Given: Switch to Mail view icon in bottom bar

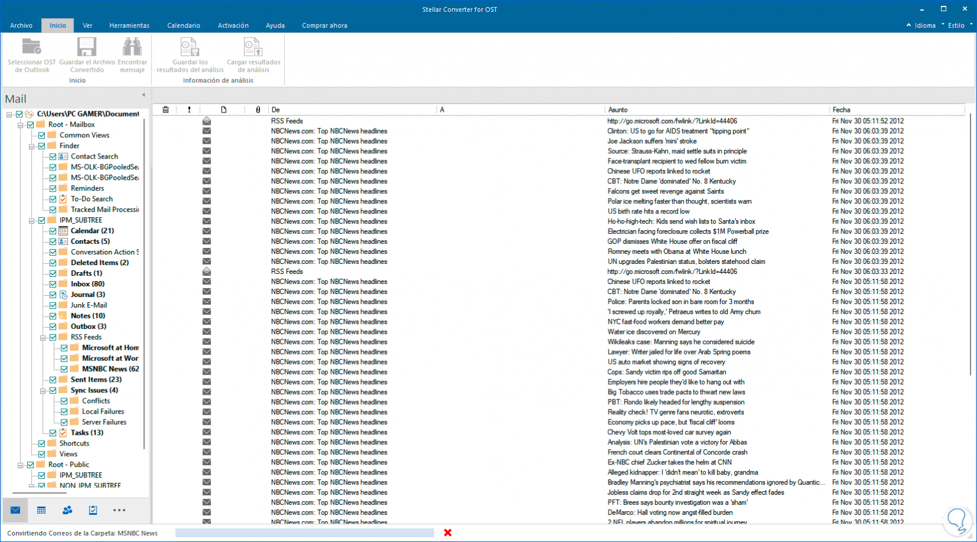Looking at the screenshot, I should (x=15, y=510).
